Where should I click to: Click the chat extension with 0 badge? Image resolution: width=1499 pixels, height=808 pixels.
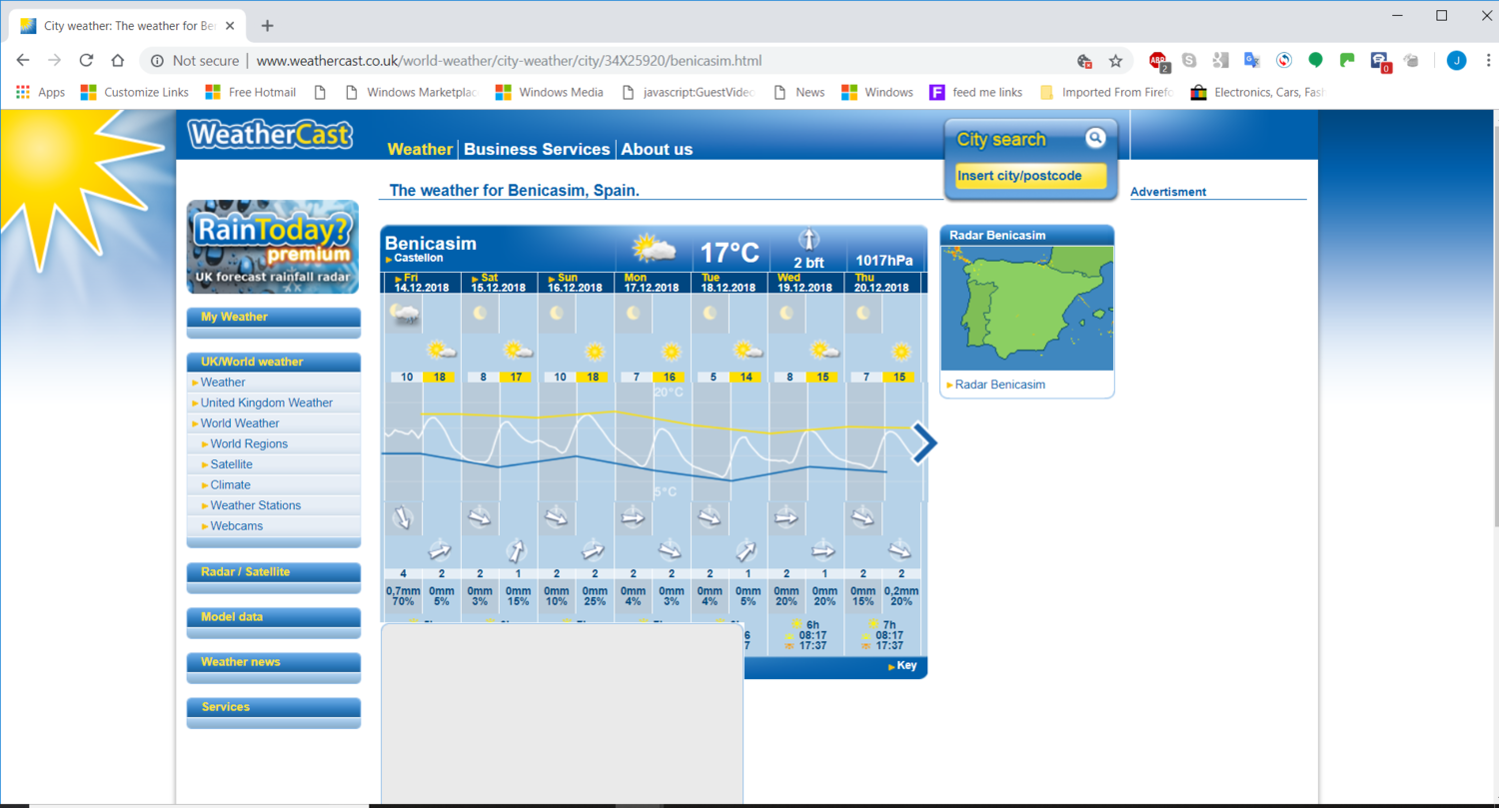click(1380, 61)
